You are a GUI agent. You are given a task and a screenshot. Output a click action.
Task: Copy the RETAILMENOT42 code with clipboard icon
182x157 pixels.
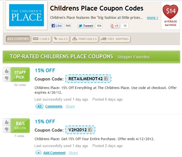106,78
